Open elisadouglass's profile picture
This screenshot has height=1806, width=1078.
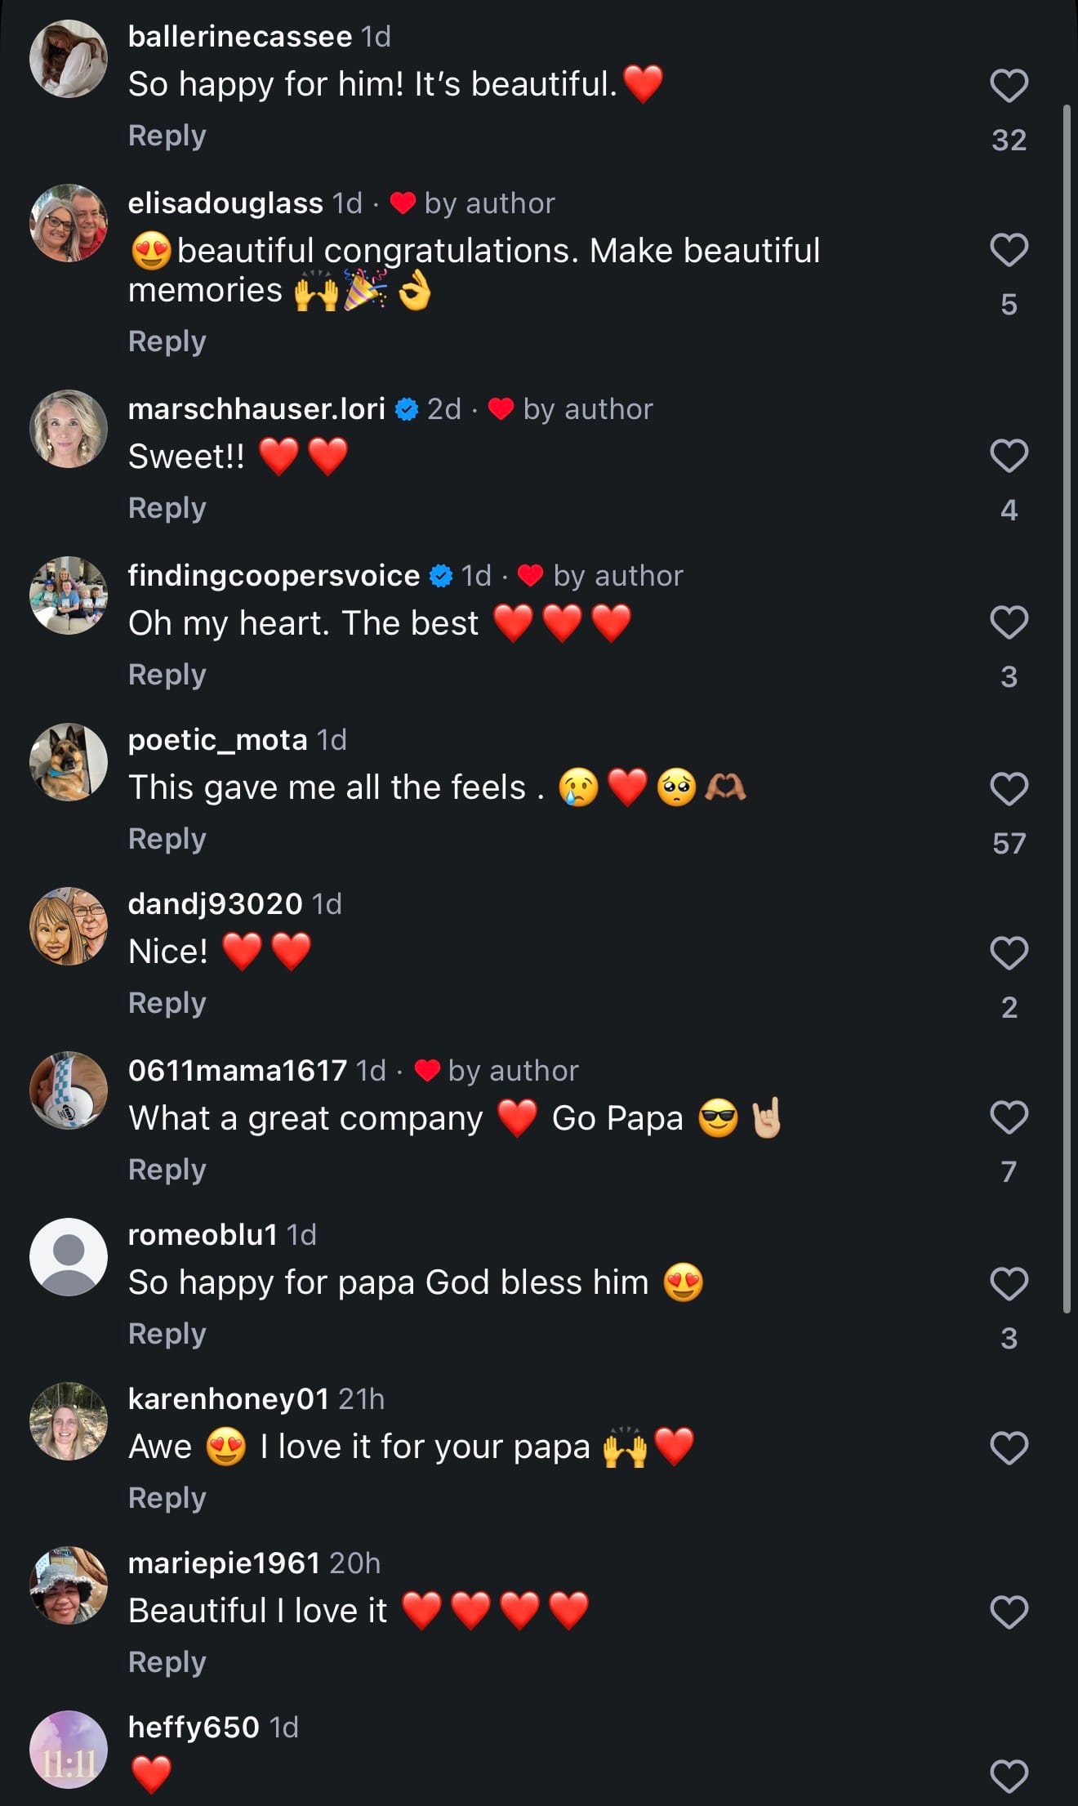(x=69, y=223)
